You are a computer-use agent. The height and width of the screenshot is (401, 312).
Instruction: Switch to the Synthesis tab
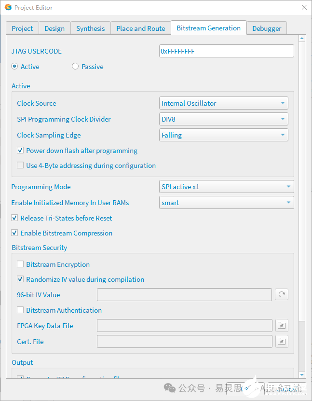pyautogui.click(x=90, y=28)
